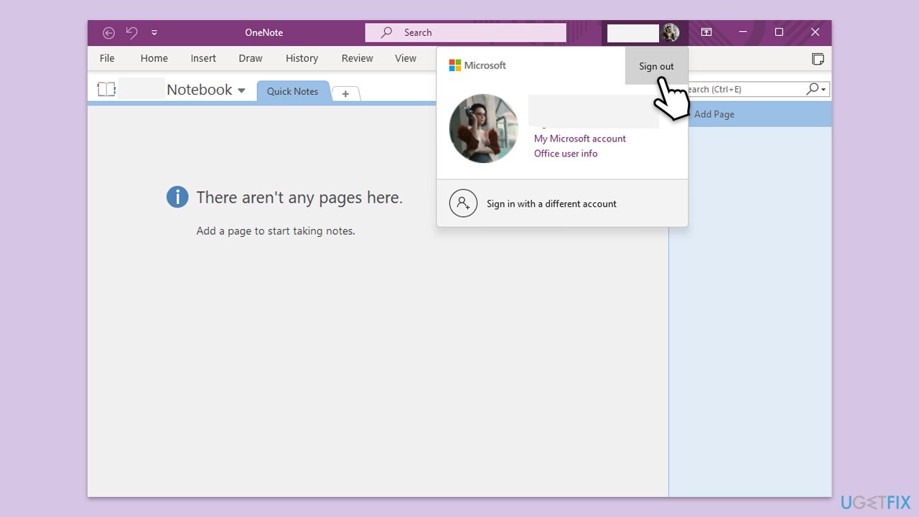Maximize the OneNote window
The height and width of the screenshot is (517, 919).
[x=779, y=32]
